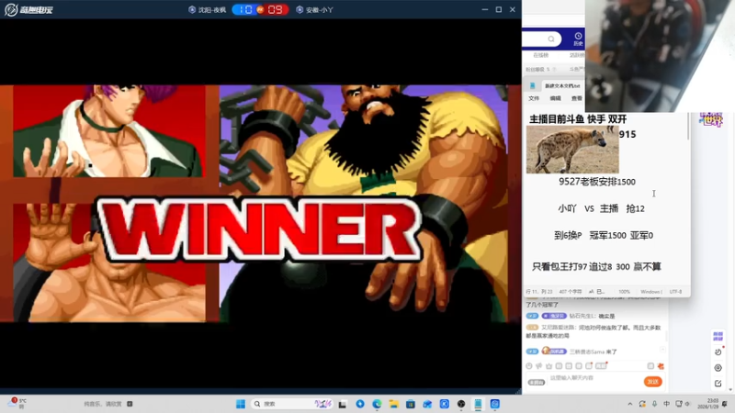Click the target circle icon in right sidebar

[718, 368]
